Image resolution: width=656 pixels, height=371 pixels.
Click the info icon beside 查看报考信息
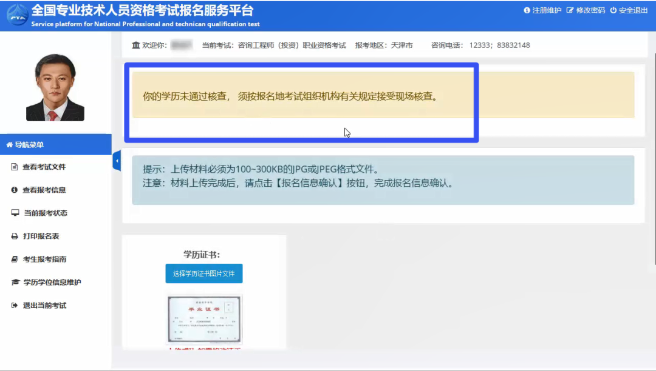pyautogui.click(x=15, y=190)
